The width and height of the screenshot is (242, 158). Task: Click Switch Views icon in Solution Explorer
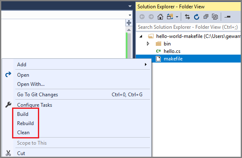[170, 17]
